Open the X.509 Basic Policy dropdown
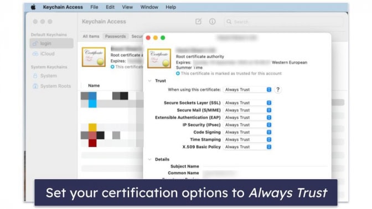Image resolution: width=372 pixels, height=209 pixels. [x=247, y=147]
